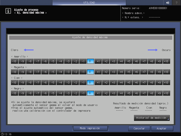Image resolution: width=181 pixels, height=136 pixels.
Task: Choose -8 in the Magenta row
Action: (30, 72)
